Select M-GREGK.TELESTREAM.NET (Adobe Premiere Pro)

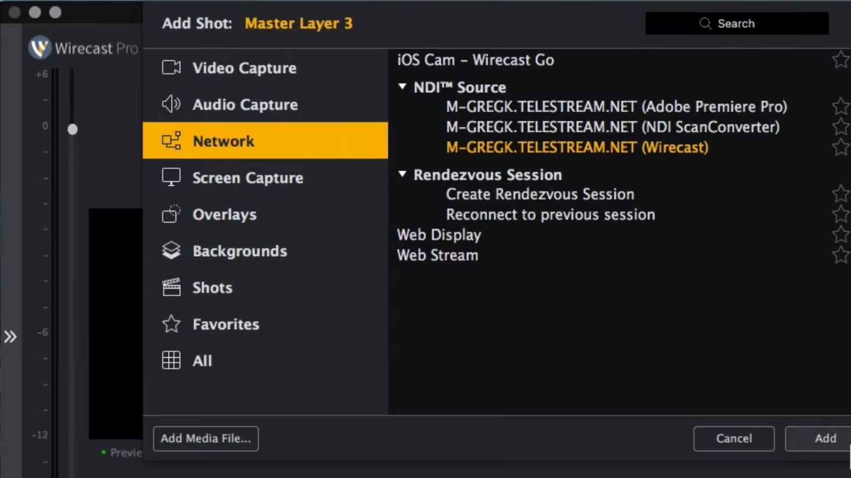(x=617, y=107)
